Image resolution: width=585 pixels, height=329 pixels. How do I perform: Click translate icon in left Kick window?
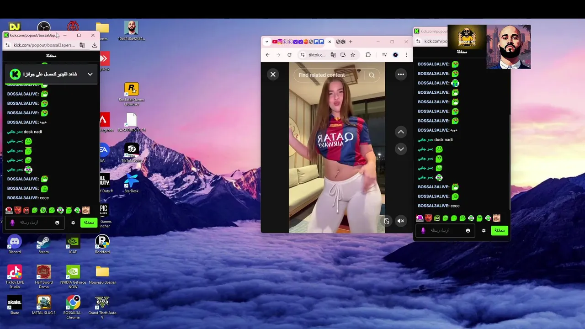pos(82,45)
